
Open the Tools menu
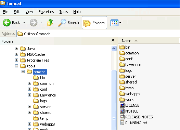[64, 12]
